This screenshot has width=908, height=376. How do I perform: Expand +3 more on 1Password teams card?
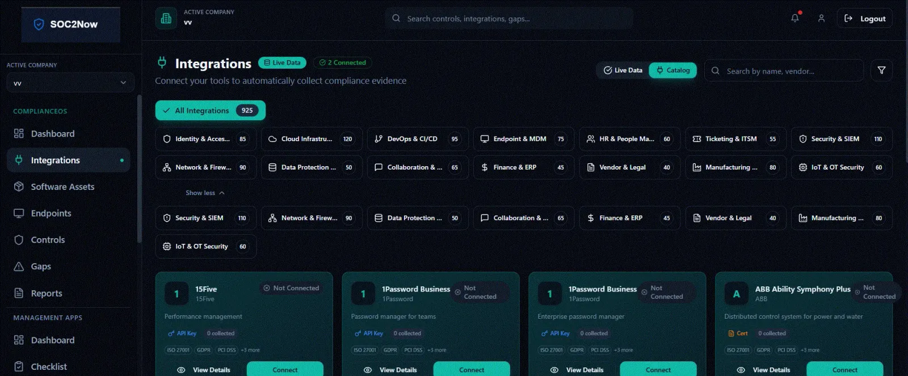point(437,350)
